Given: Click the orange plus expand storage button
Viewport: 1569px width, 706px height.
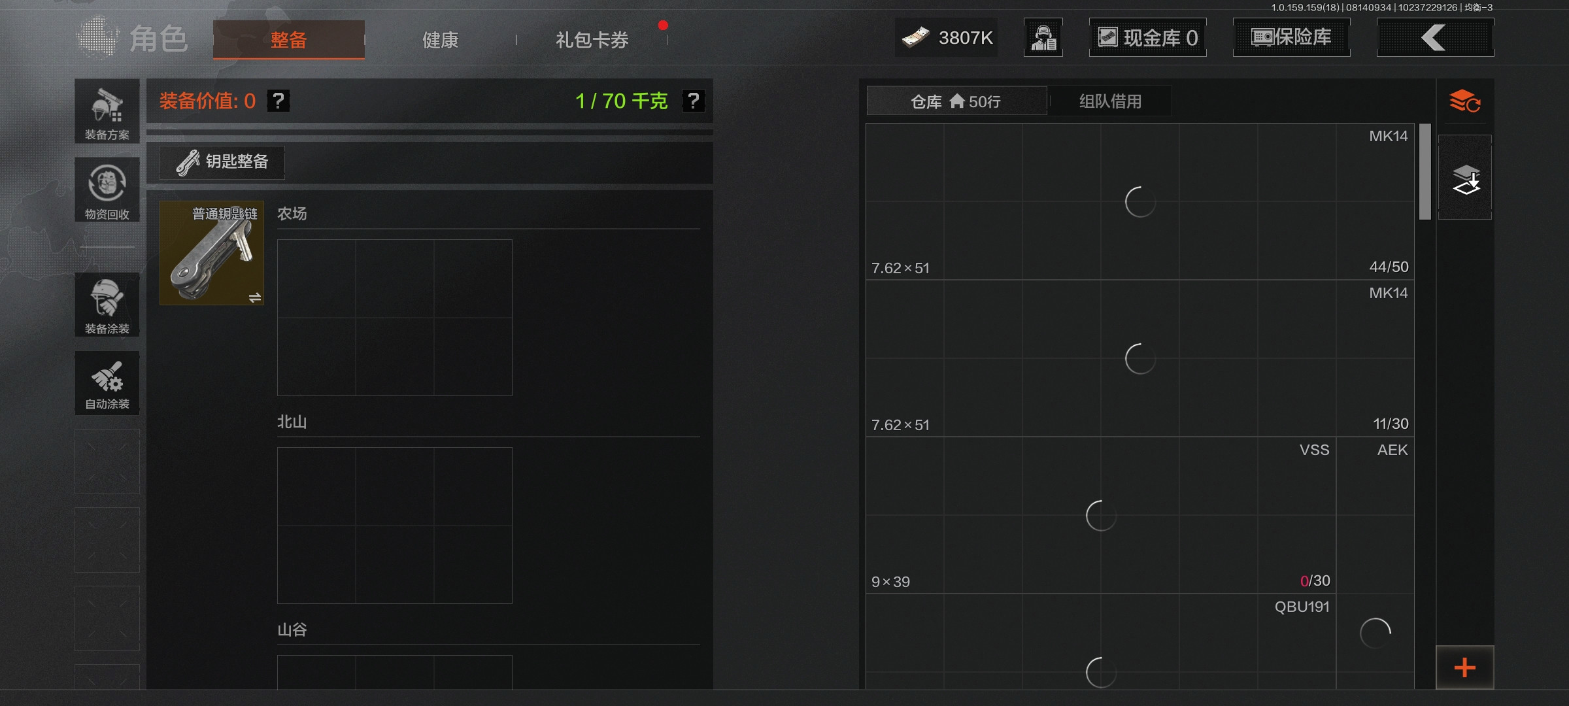Looking at the screenshot, I should pos(1465,667).
